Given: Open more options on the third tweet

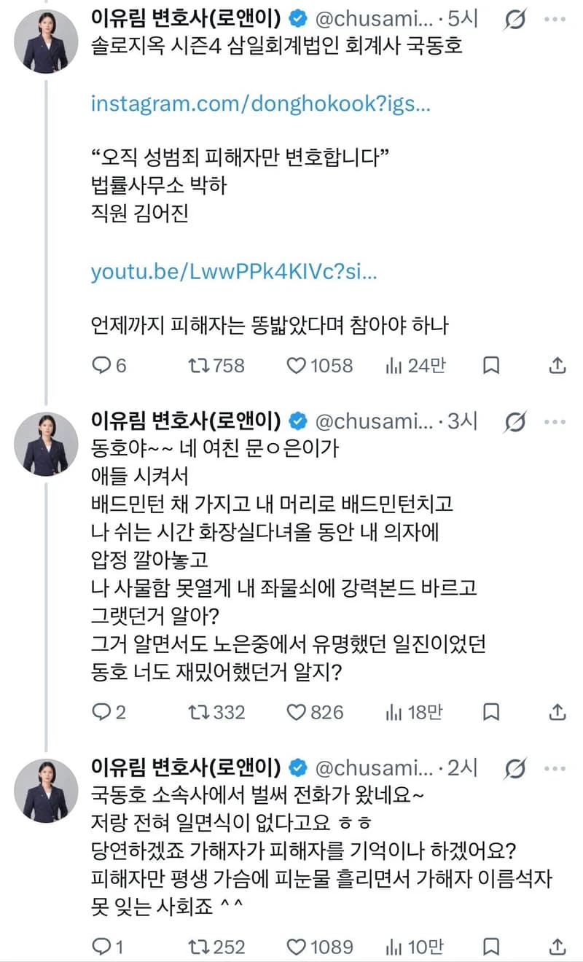Looking at the screenshot, I should [557, 767].
